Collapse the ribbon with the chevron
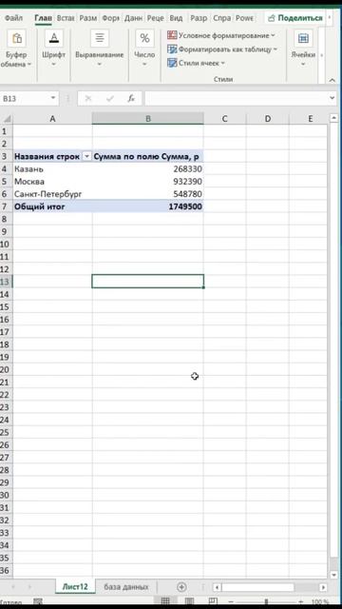Image resolution: width=342 pixels, height=609 pixels. (332, 80)
